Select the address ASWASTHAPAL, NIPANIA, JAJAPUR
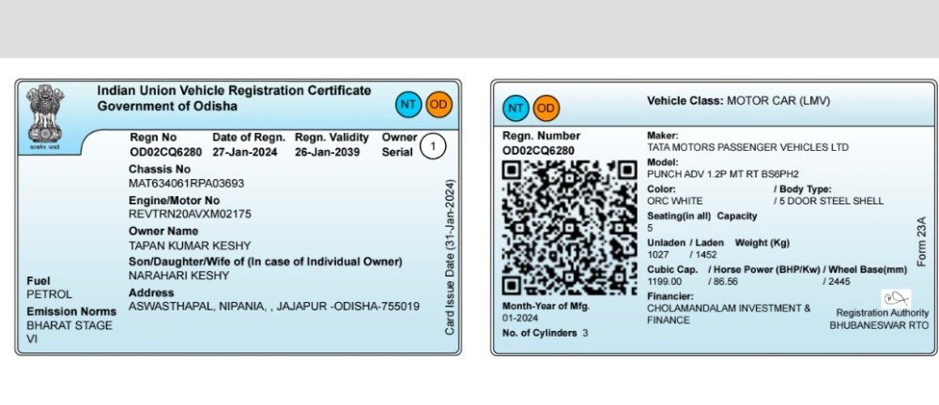This screenshot has width=939, height=405. pyautogui.click(x=274, y=307)
